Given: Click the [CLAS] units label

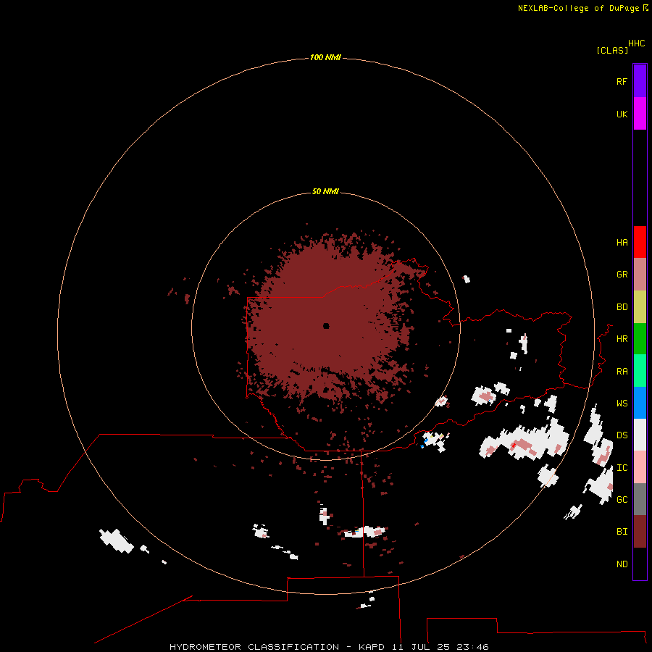Looking at the screenshot, I should pos(612,50).
